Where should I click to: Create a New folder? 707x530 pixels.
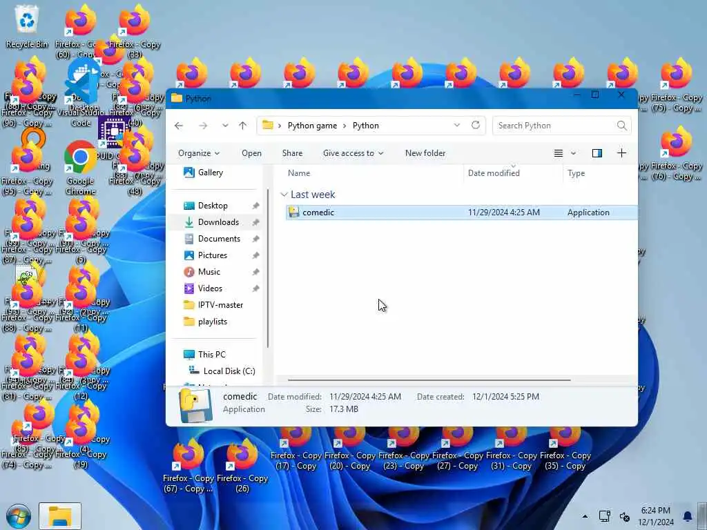click(425, 153)
